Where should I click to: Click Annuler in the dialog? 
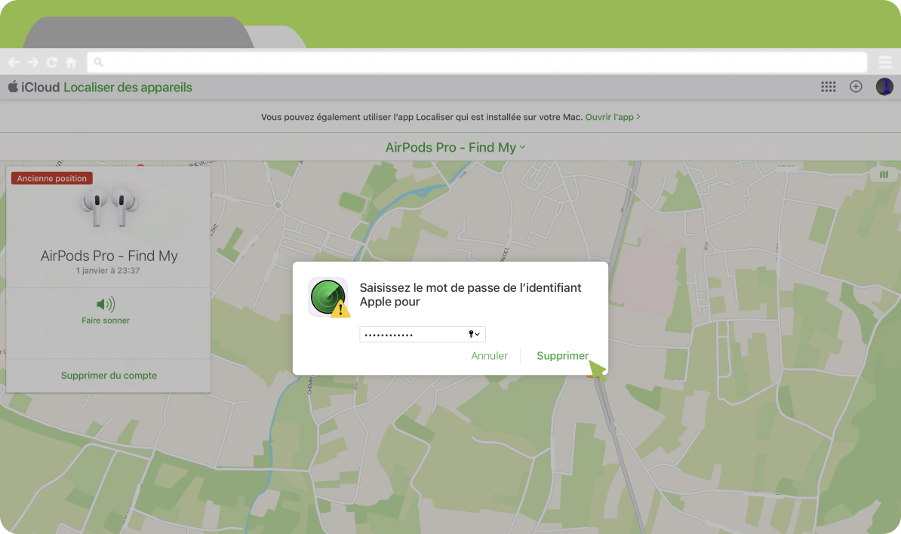click(x=489, y=355)
